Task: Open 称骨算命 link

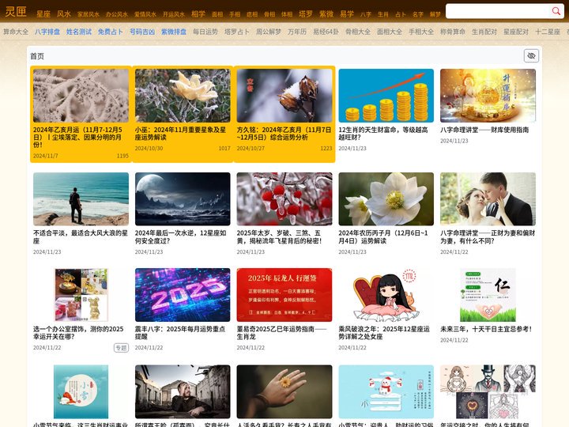Action: pyautogui.click(x=453, y=32)
